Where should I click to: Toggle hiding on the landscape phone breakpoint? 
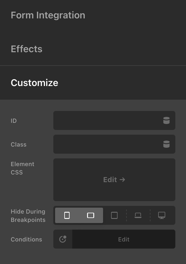pos(91,215)
